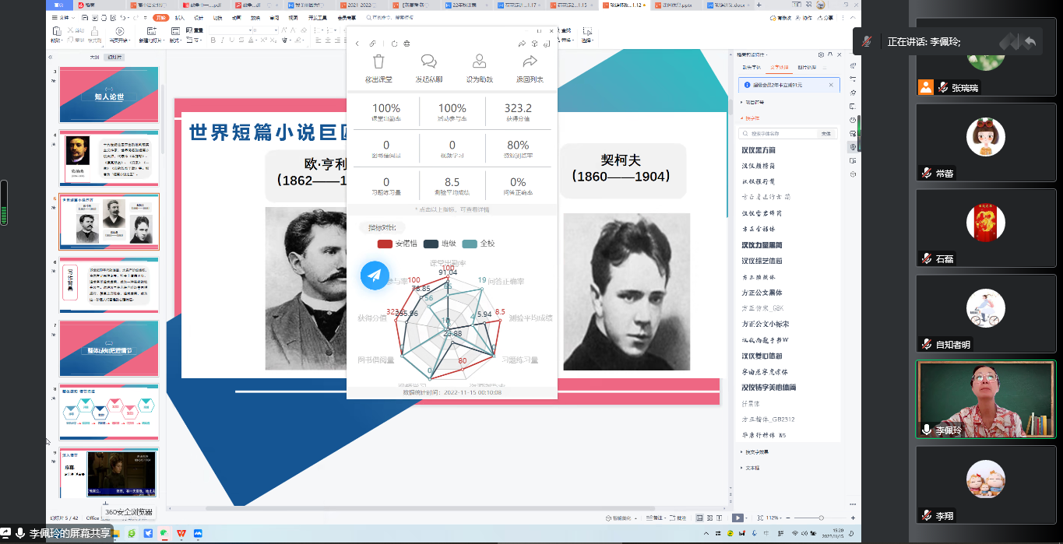Click the 移出课堂 trash icon
Image resolution: width=1063 pixels, height=544 pixels.
(378, 62)
